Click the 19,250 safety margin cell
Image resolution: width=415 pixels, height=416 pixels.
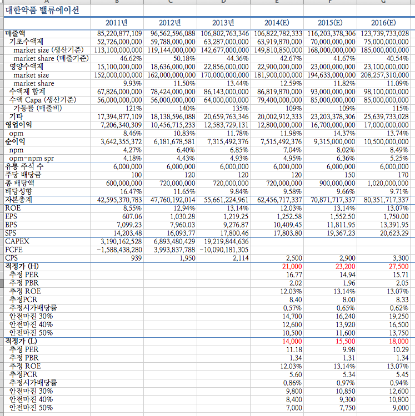[399, 317]
